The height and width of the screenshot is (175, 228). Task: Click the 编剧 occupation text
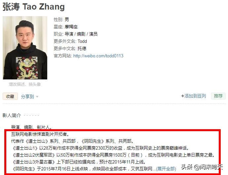point(81,34)
